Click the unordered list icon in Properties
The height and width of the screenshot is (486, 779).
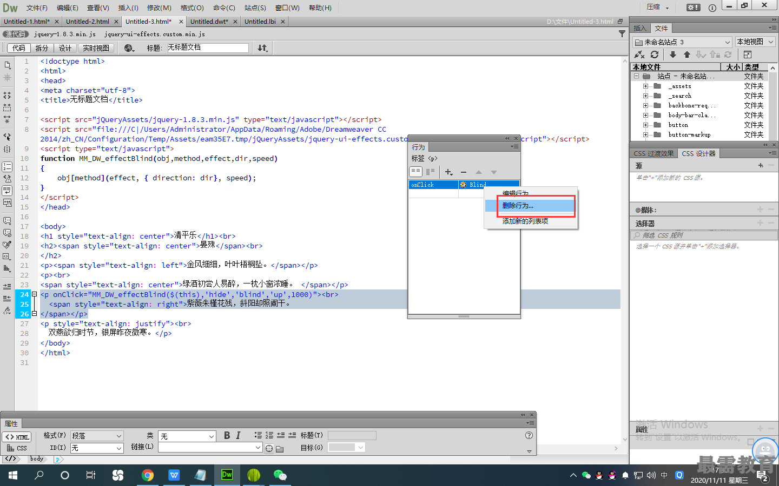(x=258, y=435)
